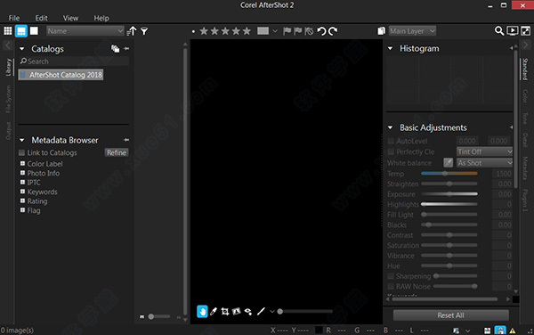Collapse the Metadata Browser section

(22, 140)
